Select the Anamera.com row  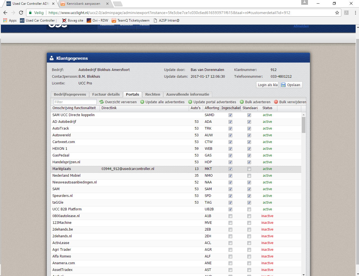[176, 263]
